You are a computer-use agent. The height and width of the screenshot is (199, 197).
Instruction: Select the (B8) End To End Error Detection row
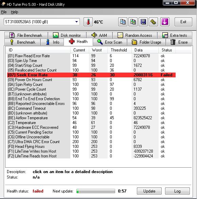coord(91,99)
